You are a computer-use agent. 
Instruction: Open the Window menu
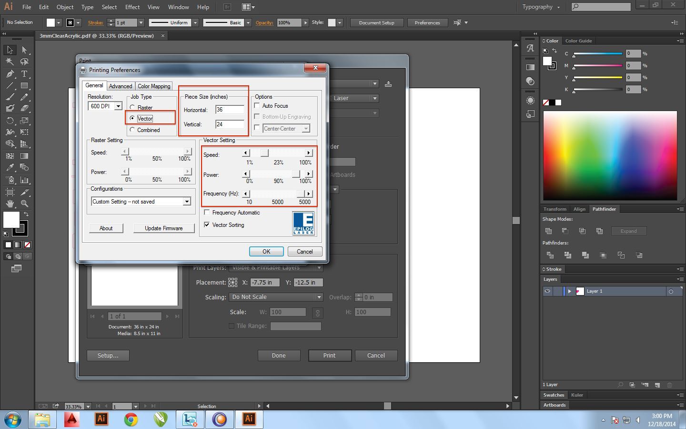179,7
